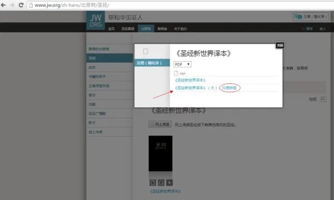Open 书籍和册子 in the sidebar
The height and width of the screenshot is (200, 334).
(x=110, y=77)
